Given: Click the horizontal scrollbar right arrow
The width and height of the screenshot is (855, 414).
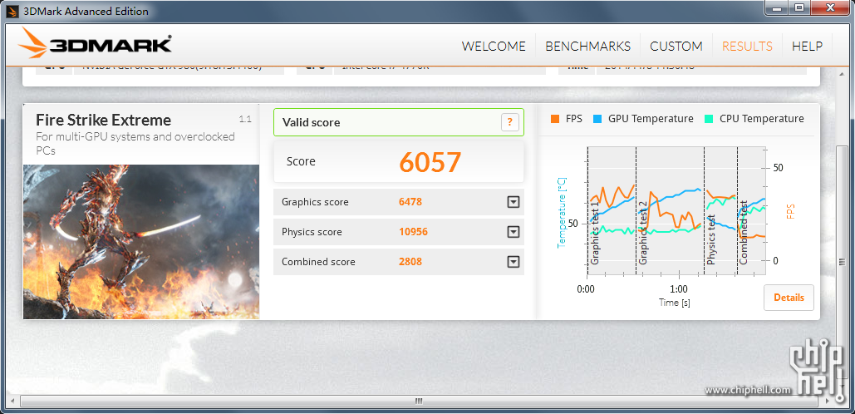Looking at the screenshot, I should tap(828, 401).
